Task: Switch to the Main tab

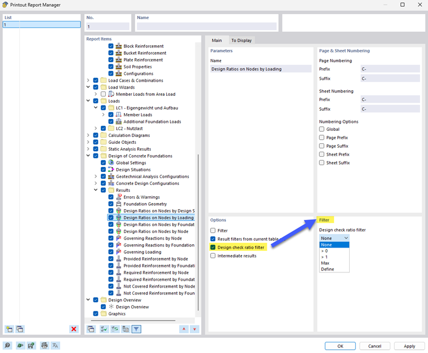Action: (217, 41)
